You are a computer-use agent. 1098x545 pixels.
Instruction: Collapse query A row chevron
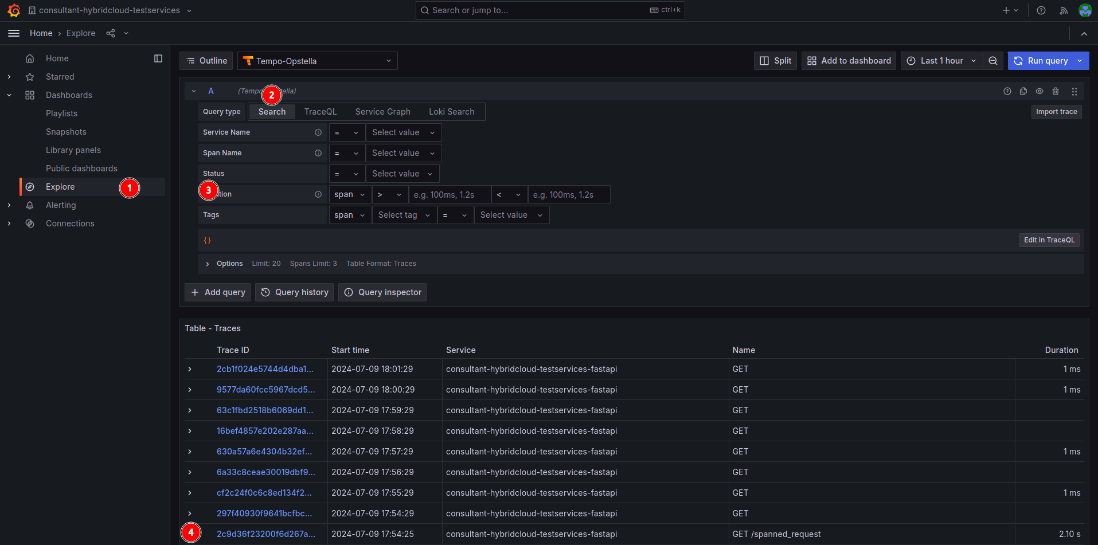[x=194, y=91]
